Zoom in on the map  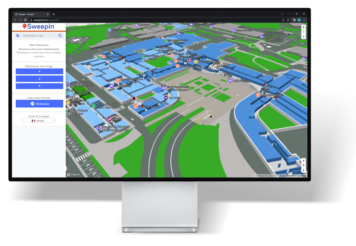(304, 27)
